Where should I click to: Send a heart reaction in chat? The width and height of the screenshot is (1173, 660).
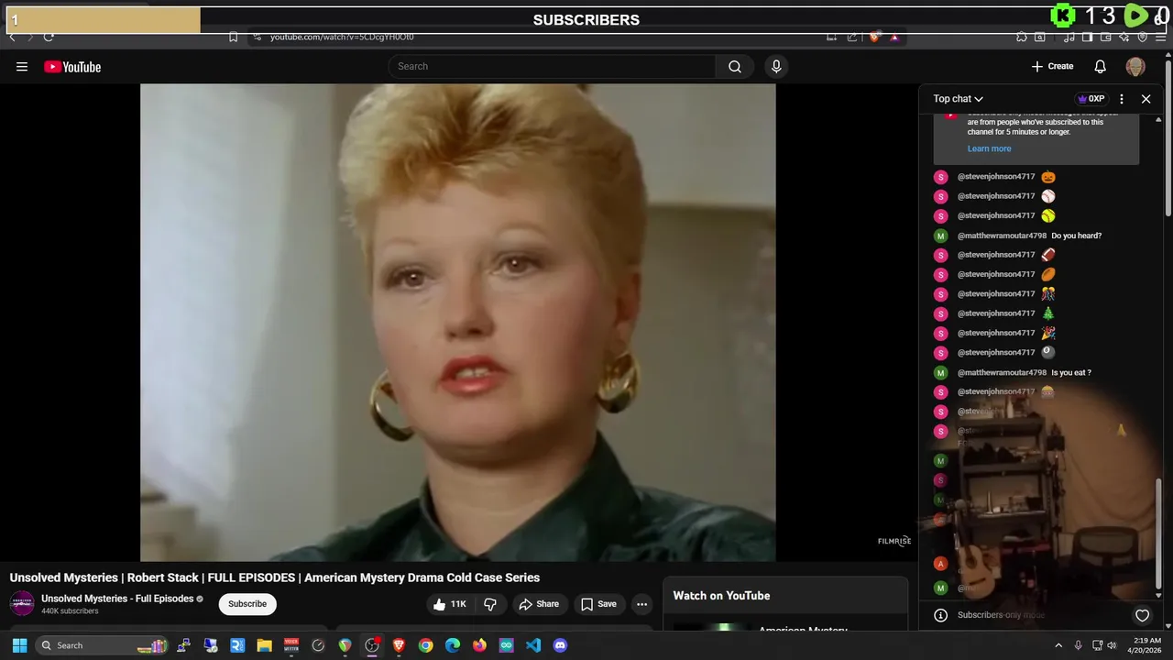point(1142,615)
